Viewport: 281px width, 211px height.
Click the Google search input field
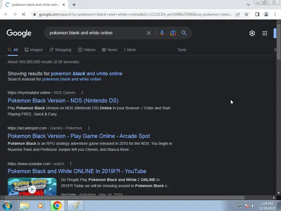(97, 33)
